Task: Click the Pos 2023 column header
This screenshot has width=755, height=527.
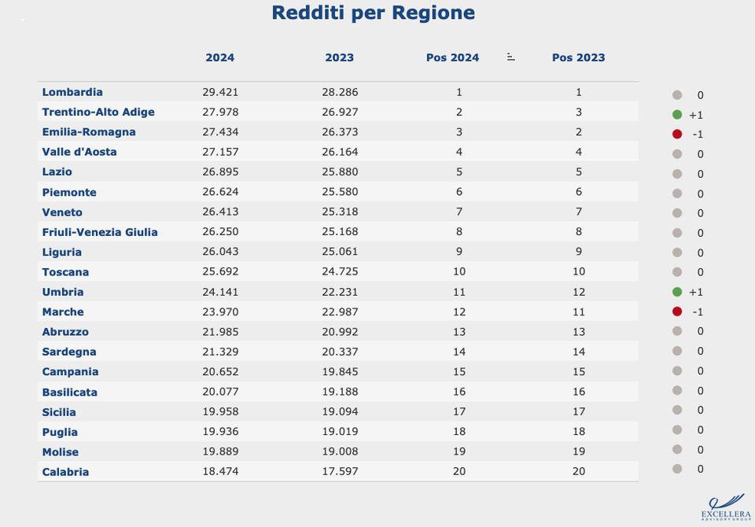Action: 578,57
